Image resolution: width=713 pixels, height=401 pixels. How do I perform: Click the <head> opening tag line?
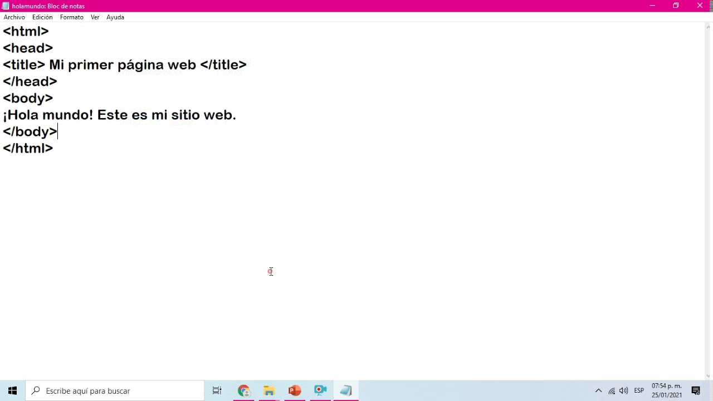click(x=28, y=48)
